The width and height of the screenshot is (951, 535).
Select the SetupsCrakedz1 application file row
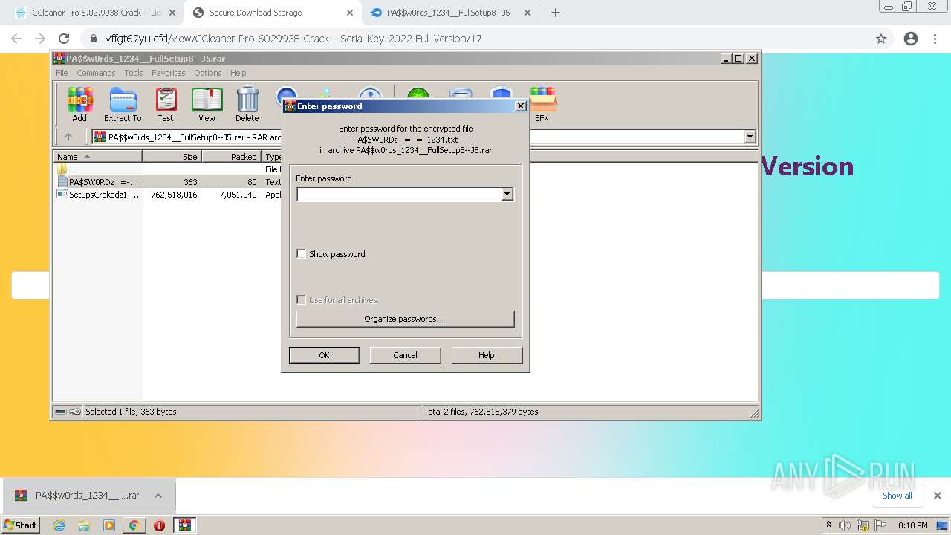point(166,194)
